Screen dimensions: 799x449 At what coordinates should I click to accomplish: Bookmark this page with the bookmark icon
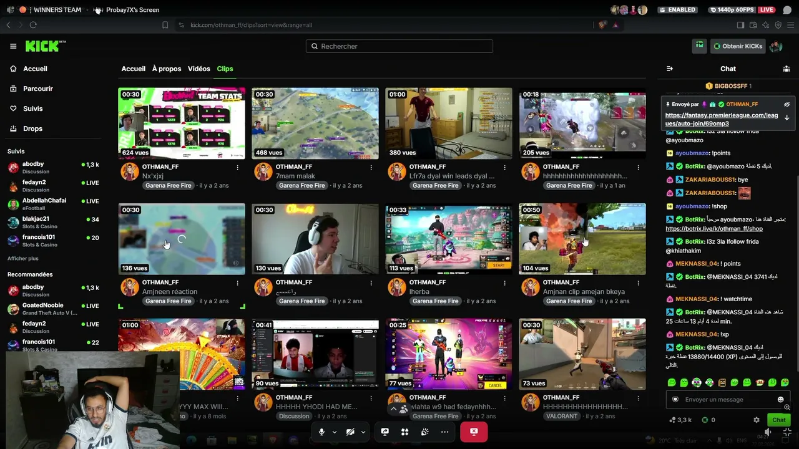pos(165,25)
